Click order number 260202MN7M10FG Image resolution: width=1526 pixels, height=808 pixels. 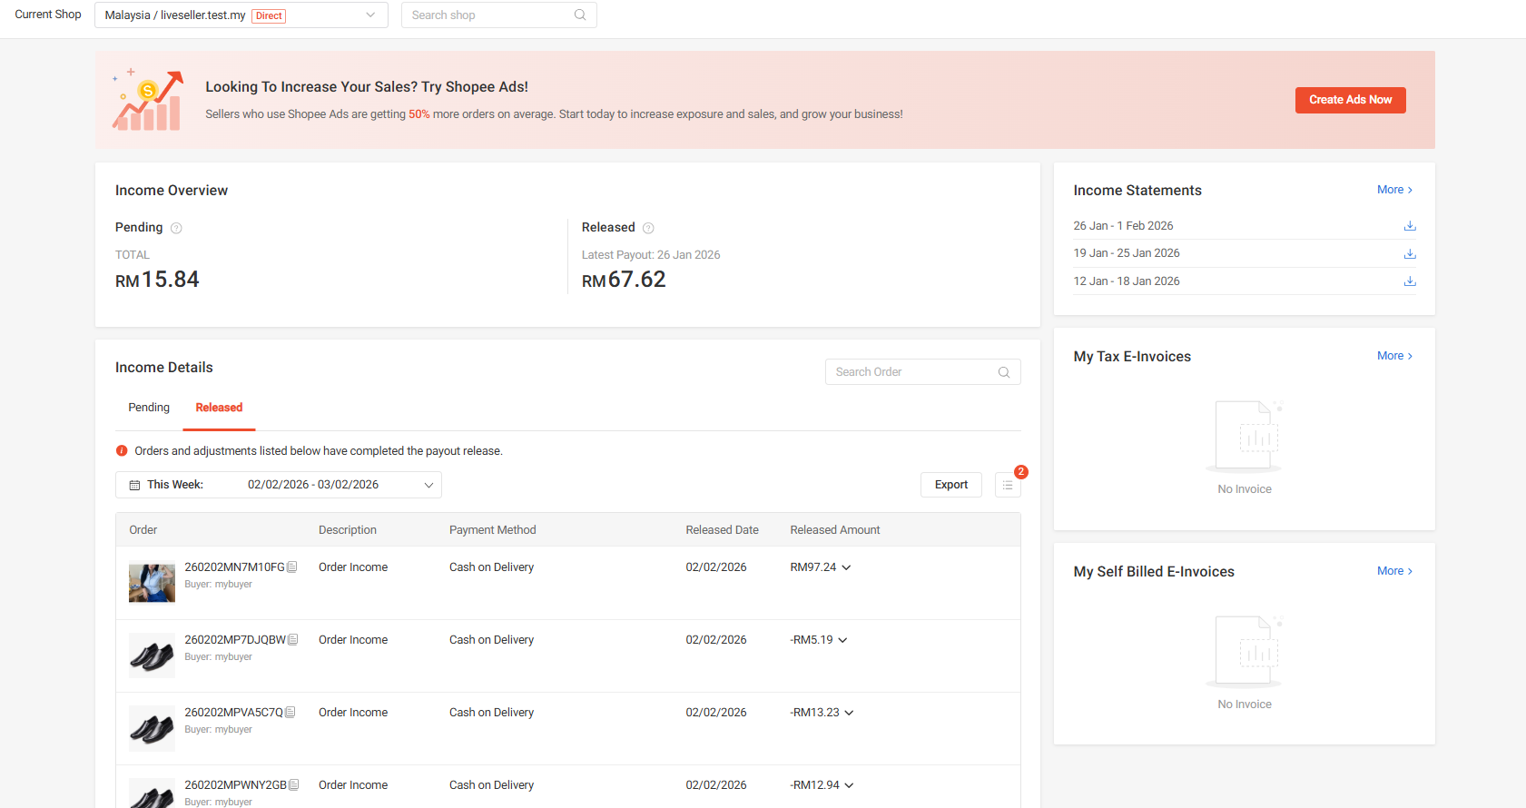pyautogui.click(x=234, y=567)
